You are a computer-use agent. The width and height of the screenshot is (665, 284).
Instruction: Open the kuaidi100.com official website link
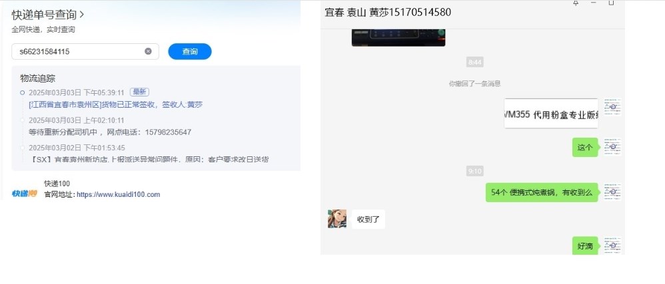click(x=119, y=195)
